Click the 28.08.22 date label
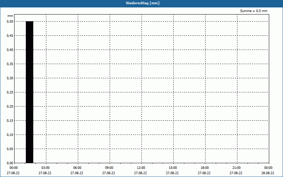The height and width of the screenshot is (177, 283). pyautogui.click(x=268, y=173)
